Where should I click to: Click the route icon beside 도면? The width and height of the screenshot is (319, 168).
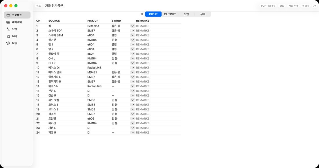[x=8, y=29]
